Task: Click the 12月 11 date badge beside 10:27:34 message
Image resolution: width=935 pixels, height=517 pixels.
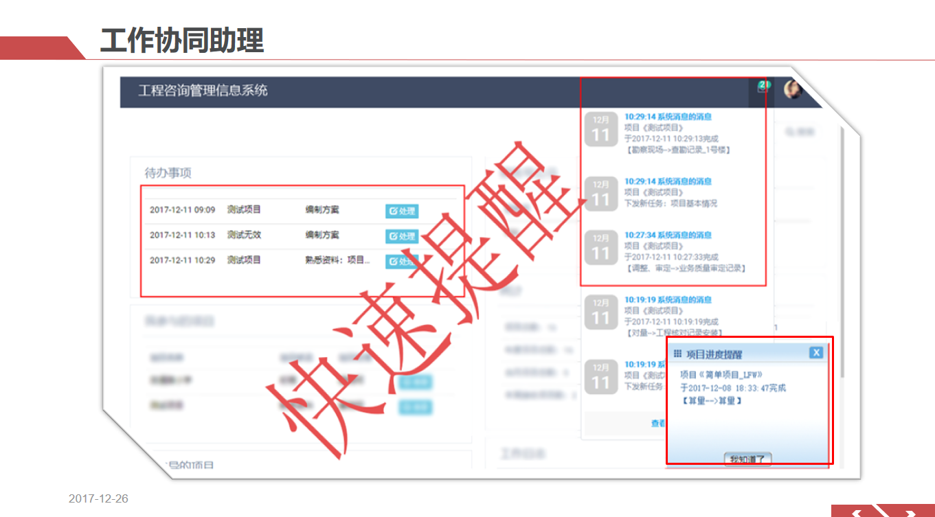Action: (x=601, y=247)
